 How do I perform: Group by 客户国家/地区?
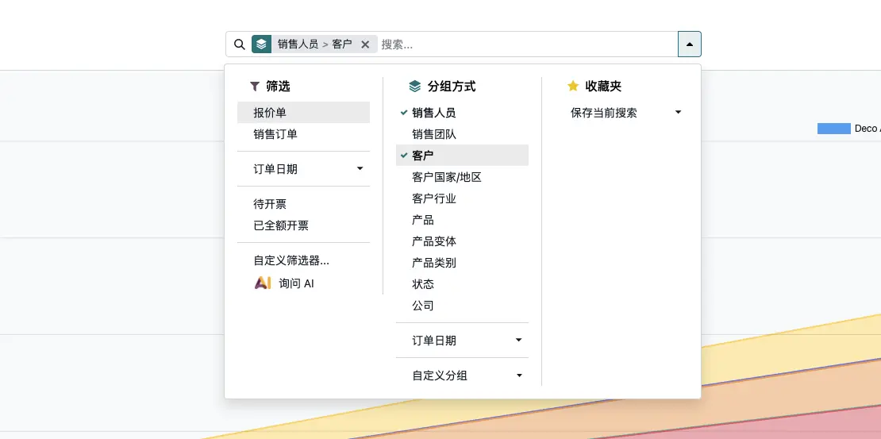point(462,177)
